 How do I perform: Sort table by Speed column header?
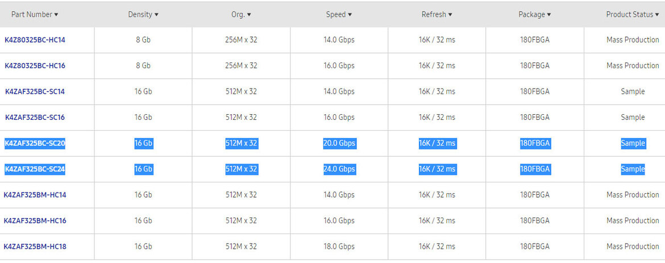point(339,14)
